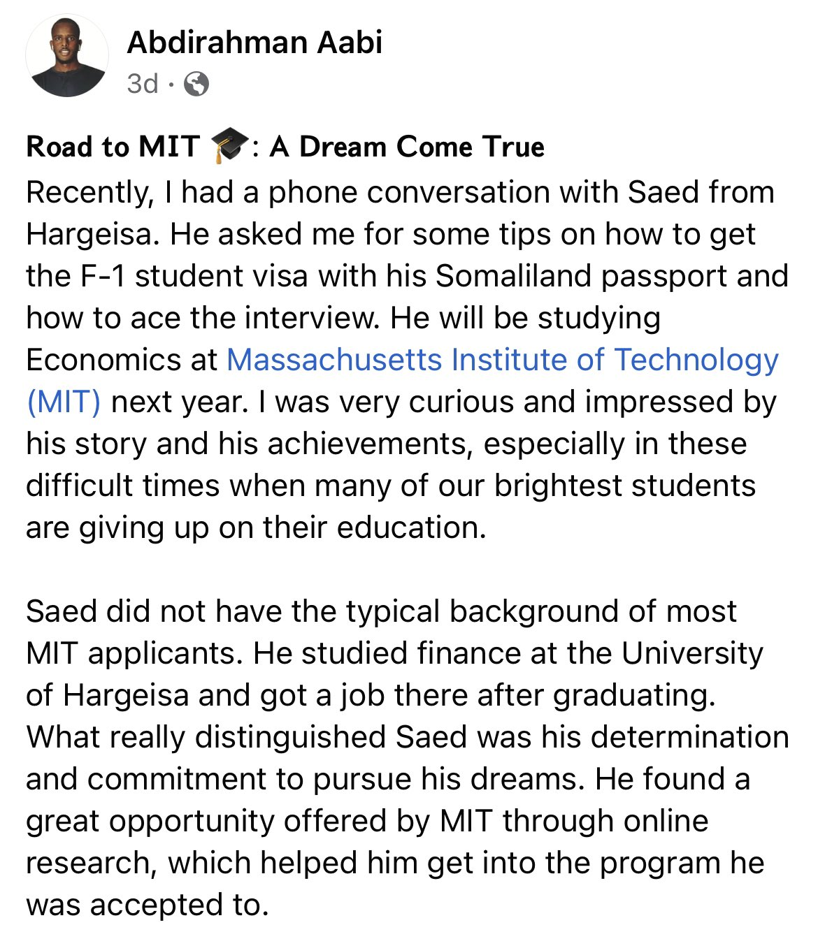Click the globe public audience icon

tap(196, 84)
